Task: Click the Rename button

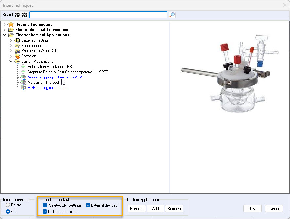Action: (x=137, y=209)
